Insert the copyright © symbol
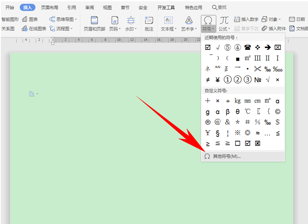The image size is (308, 224). [x=278, y=111]
